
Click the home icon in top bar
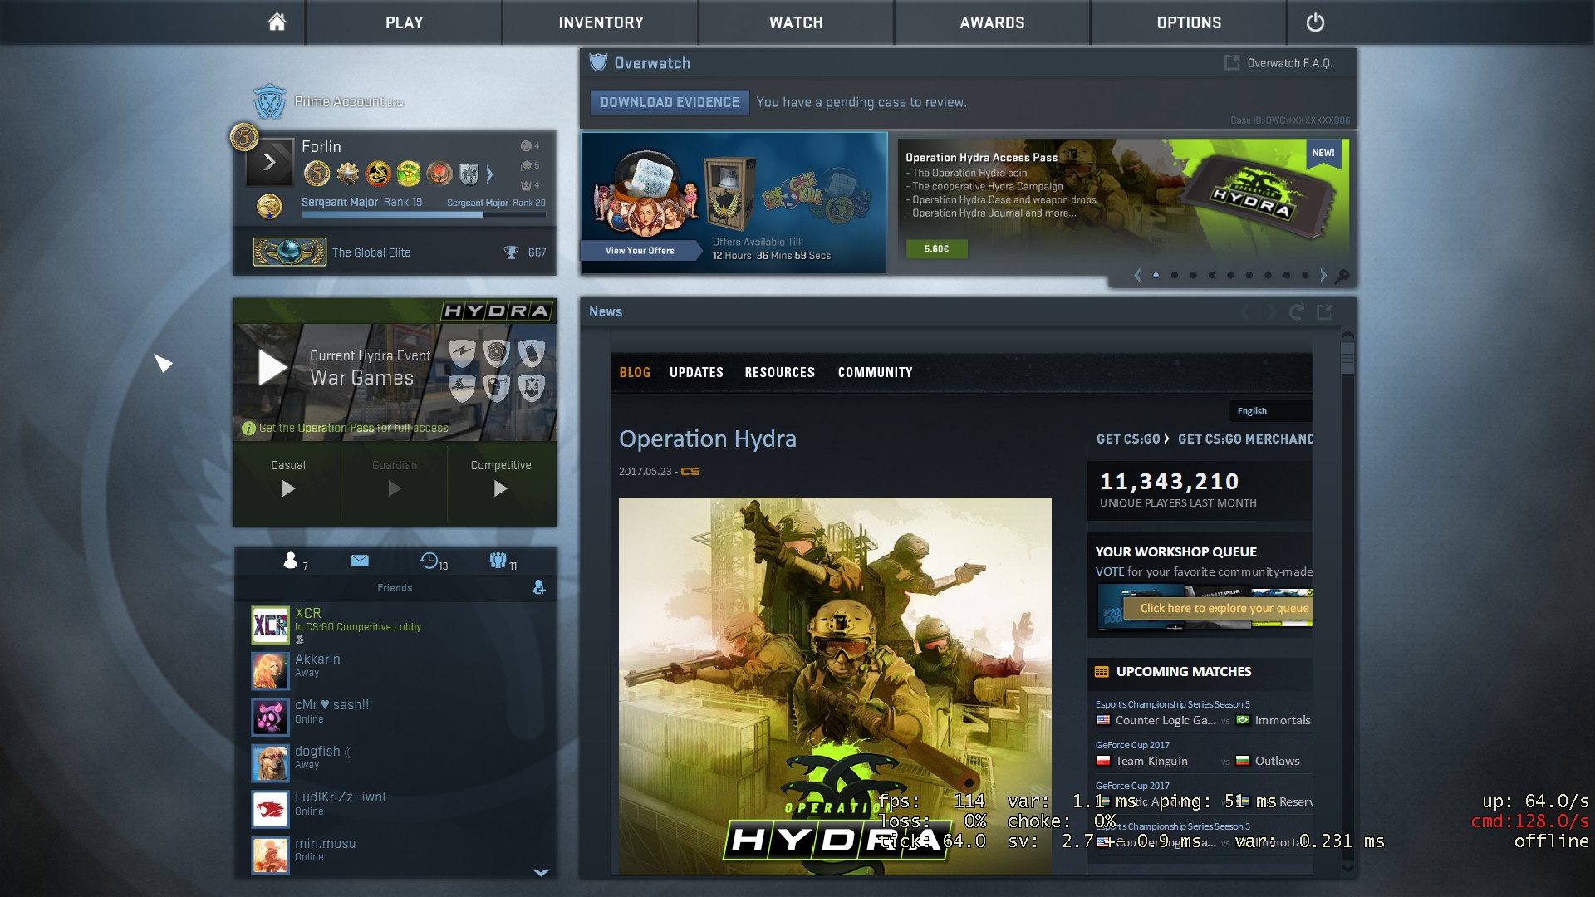277,22
